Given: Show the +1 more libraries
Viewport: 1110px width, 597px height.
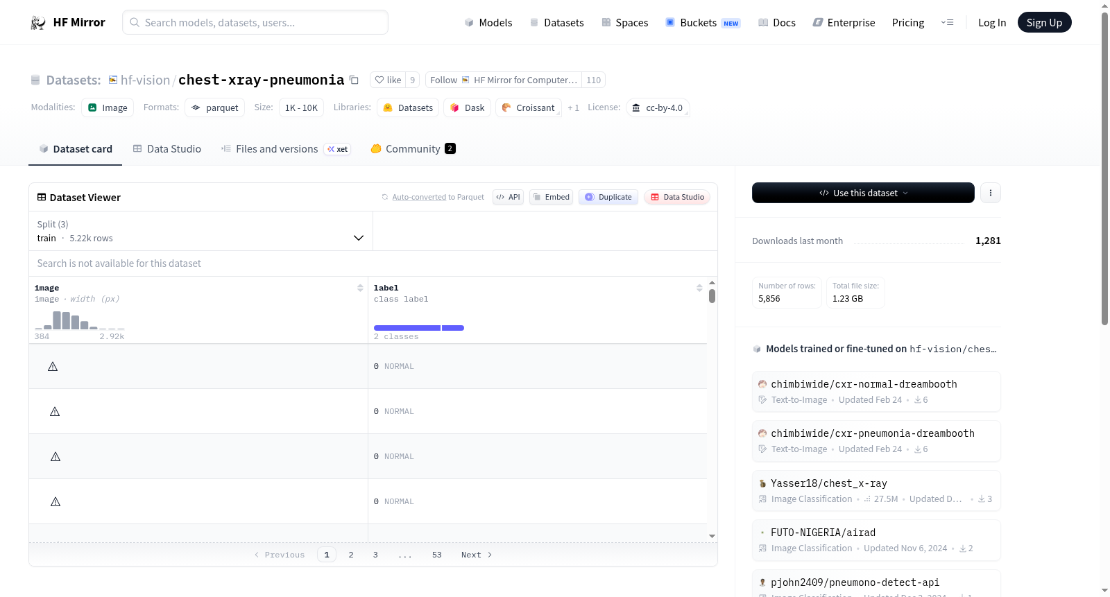Looking at the screenshot, I should click(573, 107).
